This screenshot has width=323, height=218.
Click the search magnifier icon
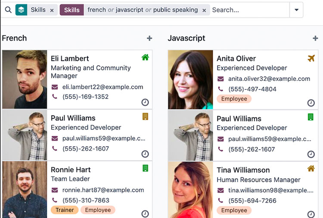click(x=8, y=10)
